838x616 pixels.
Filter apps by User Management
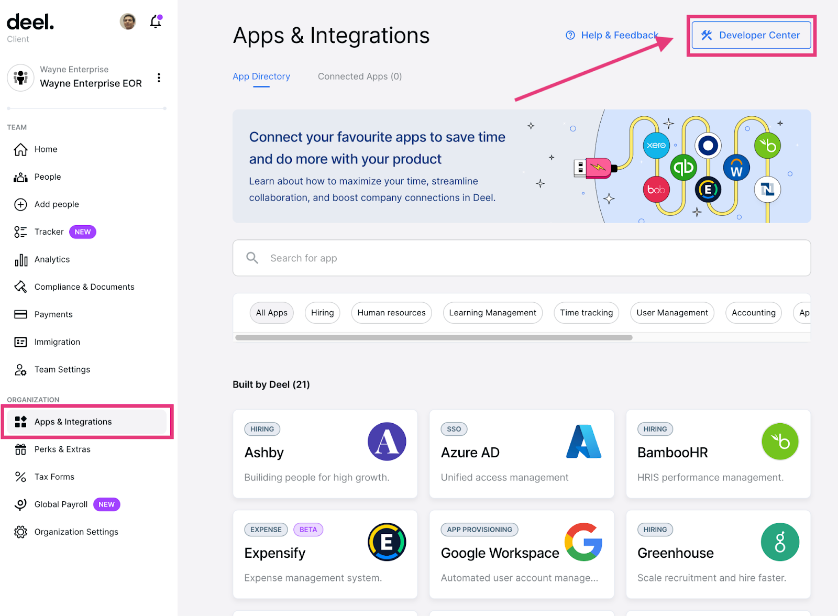pos(672,313)
